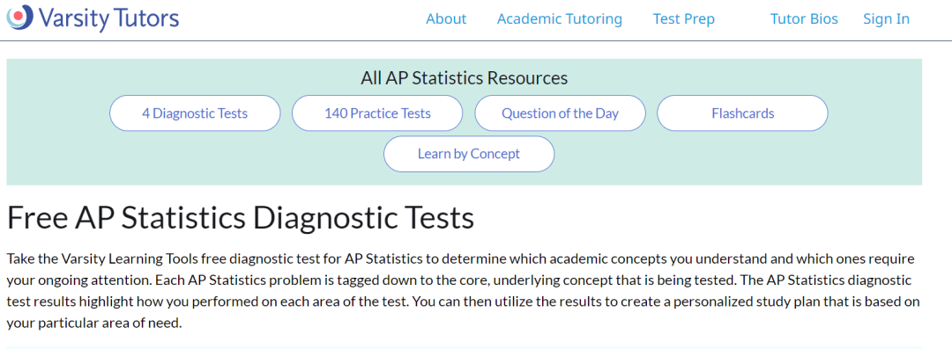Open the 4 Diagnostic Tests button
Viewport: 952px width, 349px height.
click(195, 113)
